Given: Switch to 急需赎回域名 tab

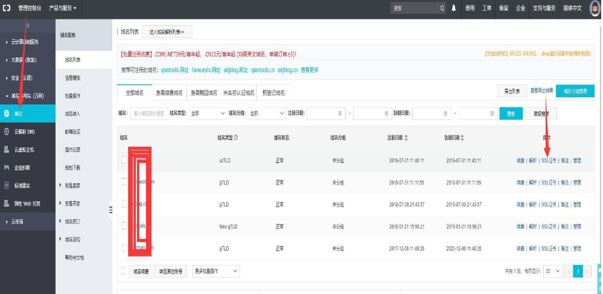Looking at the screenshot, I should [x=204, y=92].
